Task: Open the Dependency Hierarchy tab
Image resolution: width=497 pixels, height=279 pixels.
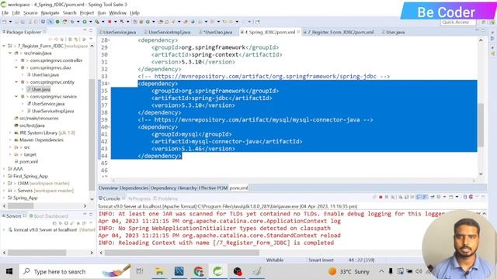Action: click(174, 188)
